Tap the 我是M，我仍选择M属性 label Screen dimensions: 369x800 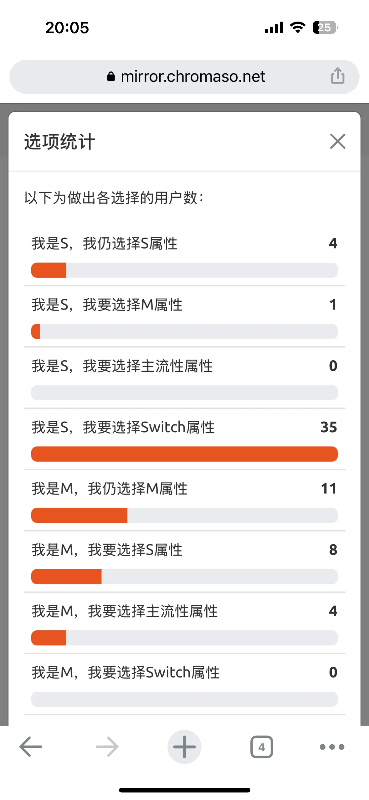coord(109,489)
